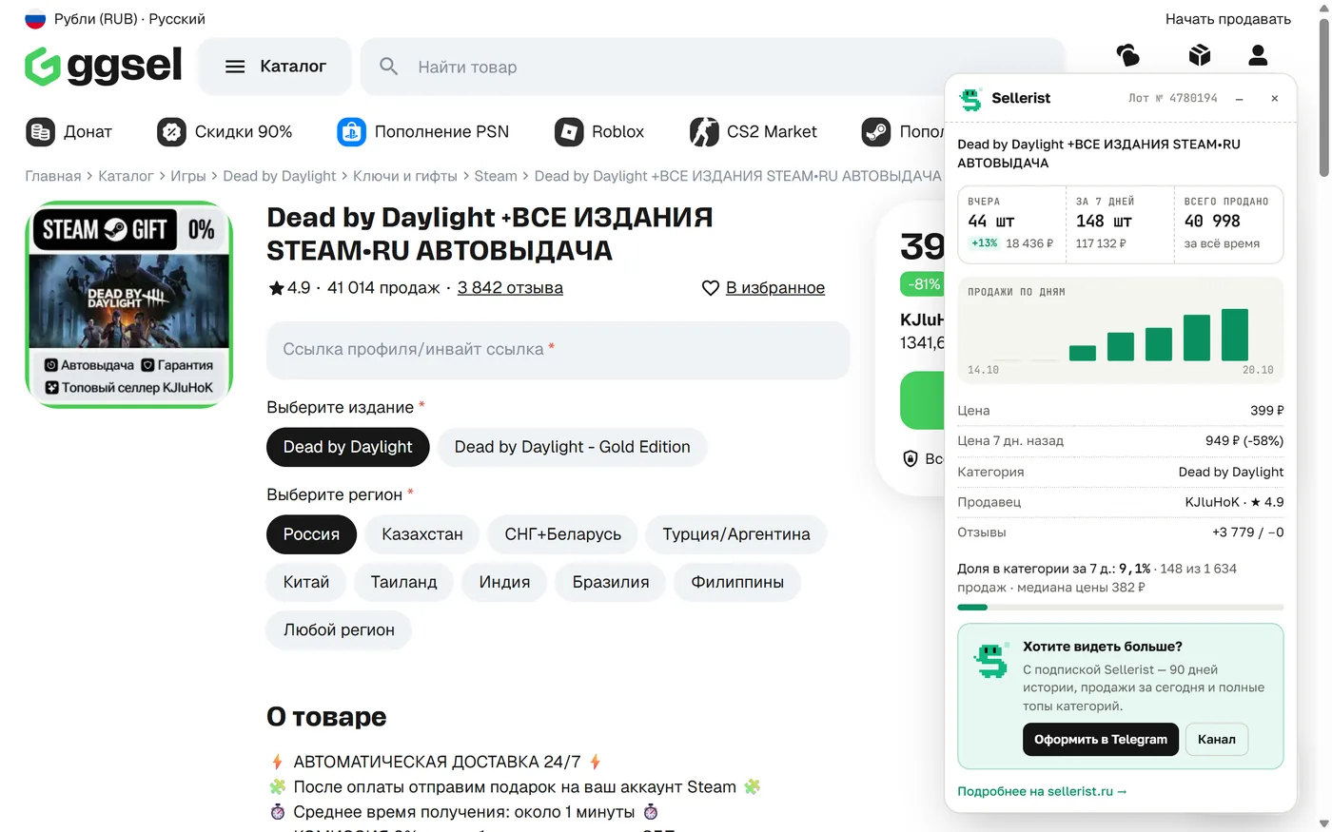Select Китай region

(x=306, y=582)
